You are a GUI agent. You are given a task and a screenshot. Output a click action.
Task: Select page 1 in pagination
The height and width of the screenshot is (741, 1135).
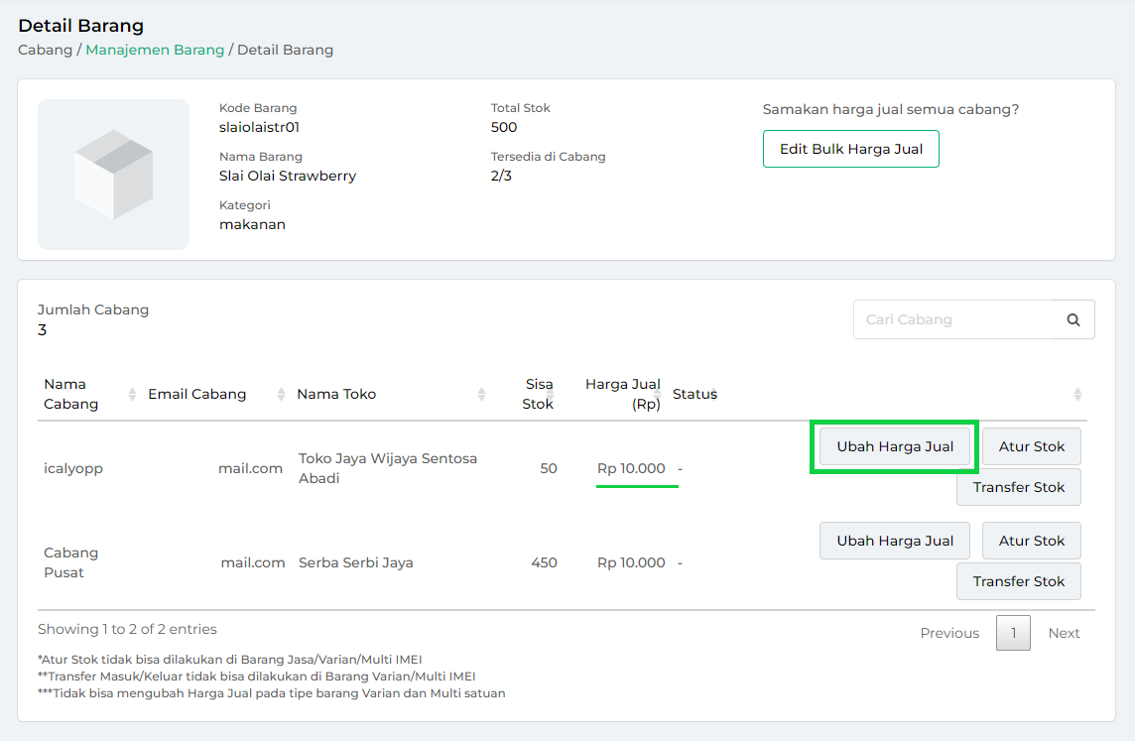[1013, 633]
